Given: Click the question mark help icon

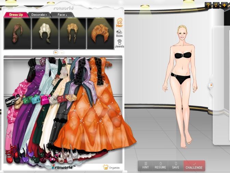Looking at the screenshot, I should [x=208, y=5].
